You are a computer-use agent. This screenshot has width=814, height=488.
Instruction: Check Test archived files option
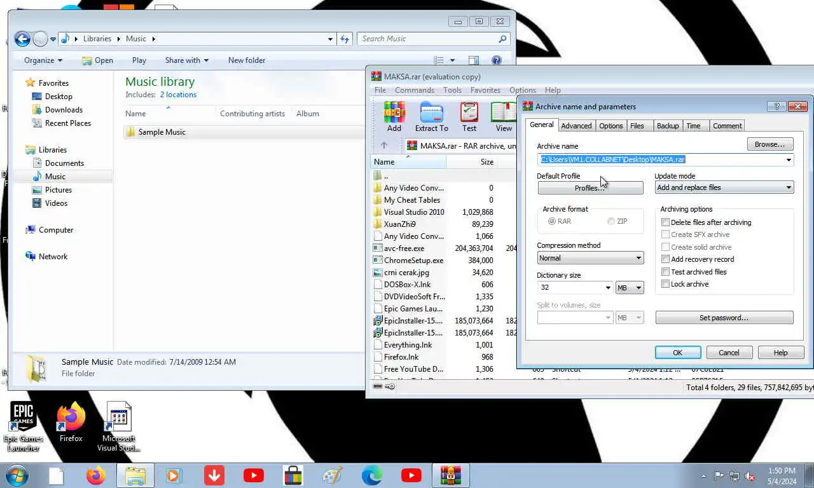[x=665, y=272]
